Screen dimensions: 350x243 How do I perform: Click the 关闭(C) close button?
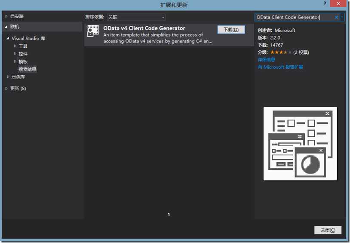pyautogui.click(x=328, y=230)
